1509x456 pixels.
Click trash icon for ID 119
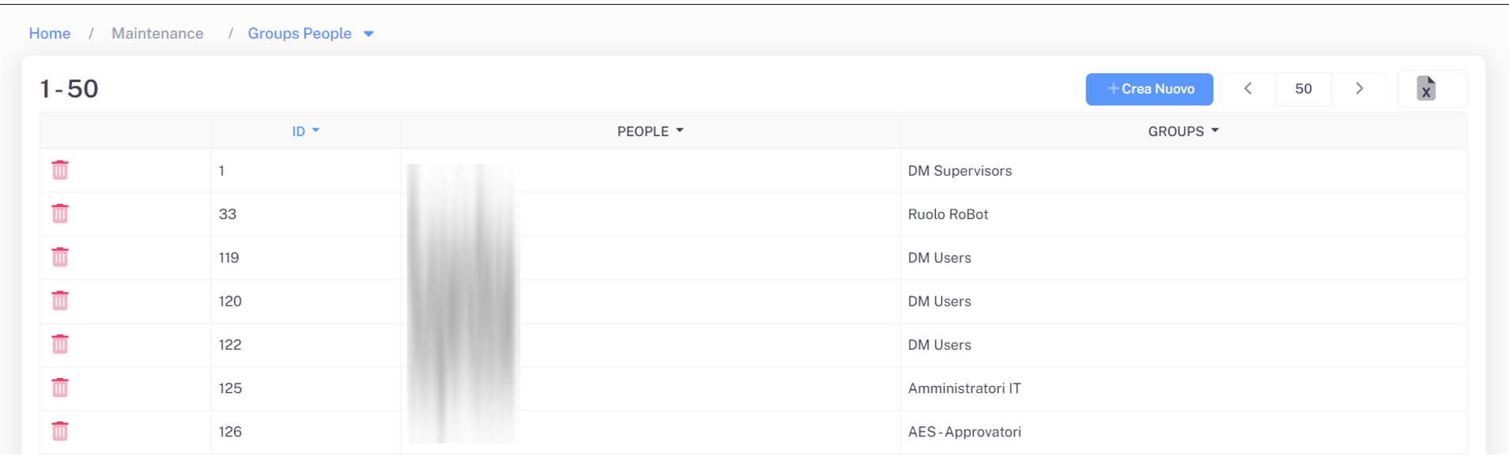click(60, 257)
